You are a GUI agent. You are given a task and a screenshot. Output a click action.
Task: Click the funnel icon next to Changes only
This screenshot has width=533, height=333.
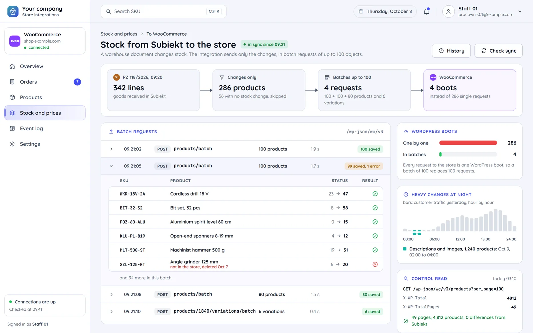[x=222, y=77]
